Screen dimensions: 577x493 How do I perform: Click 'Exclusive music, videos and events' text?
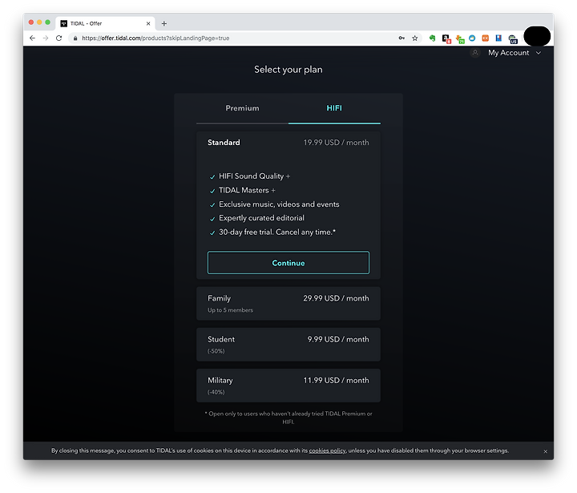point(279,204)
